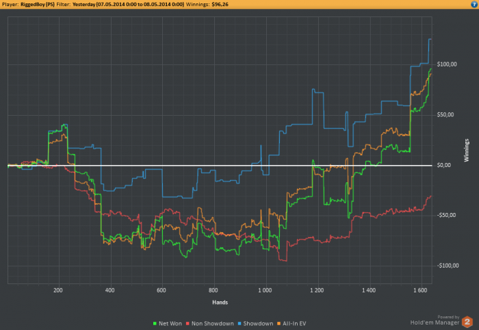Screen dimensions: 479x330
Task: Click the Hands axis title
Action: 220,302
